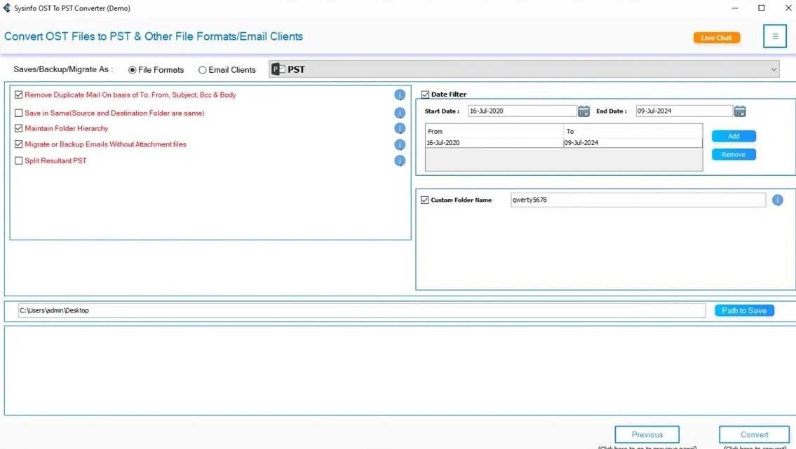This screenshot has width=796, height=449.
Task: Click info icon for Save in Same
Action: [400, 113]
